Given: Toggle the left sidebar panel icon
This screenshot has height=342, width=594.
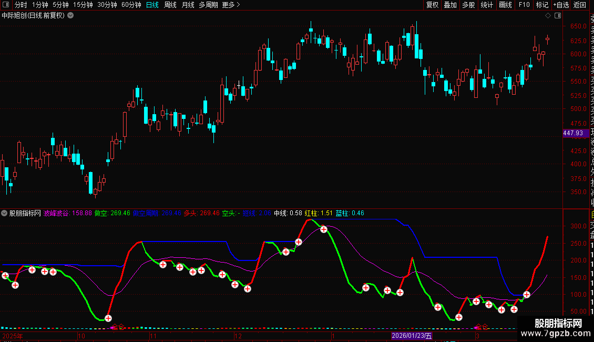Looking at the screenshot, I should (6, 5).
